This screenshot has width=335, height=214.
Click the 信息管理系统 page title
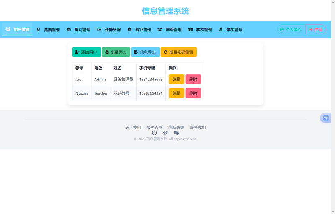click(165, 11)
